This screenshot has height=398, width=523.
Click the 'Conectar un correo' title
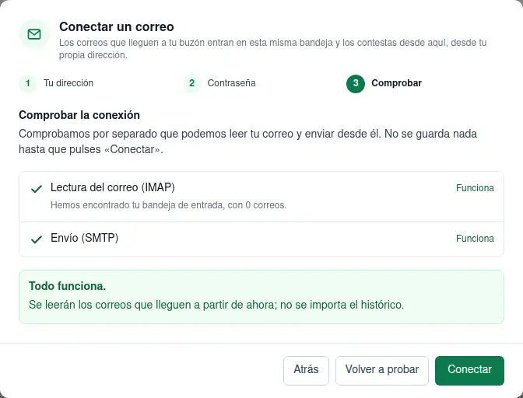click(117, 26)
